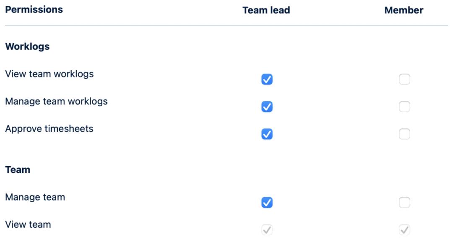This screenshot has width=453, height=247.
Task: Grant Manage team permission to Member
Action: point(404,203)
